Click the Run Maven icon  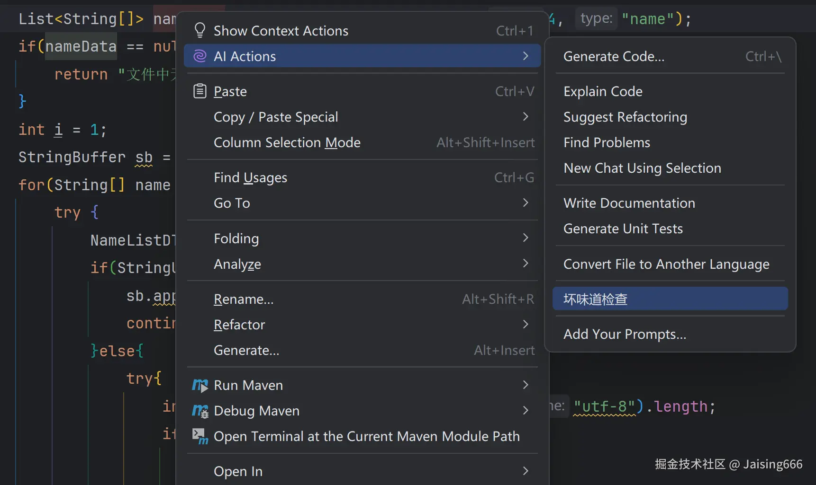tap(200, 385)
